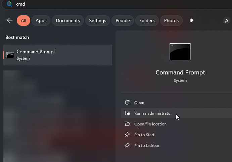Screen dimensions: 232x162
Task: Click the Pin to taskbar pin icon
Action: tap(127, 146)
